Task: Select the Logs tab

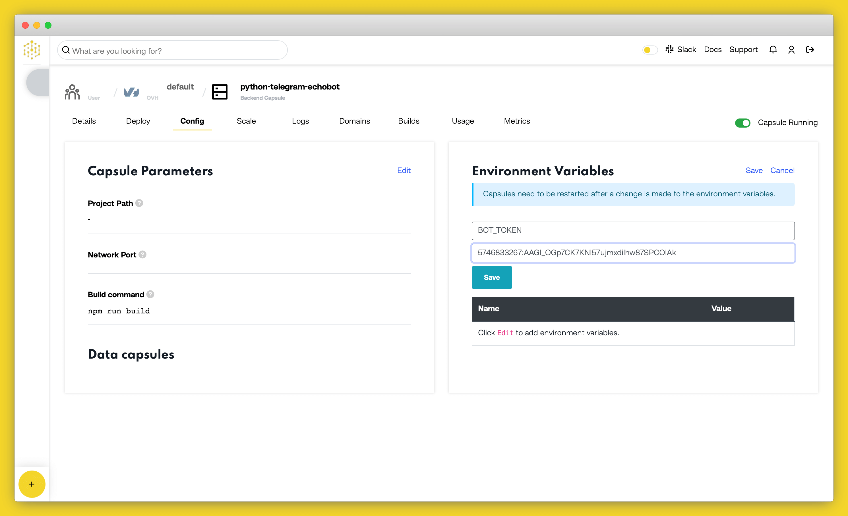Action: [x=300, y=121]
